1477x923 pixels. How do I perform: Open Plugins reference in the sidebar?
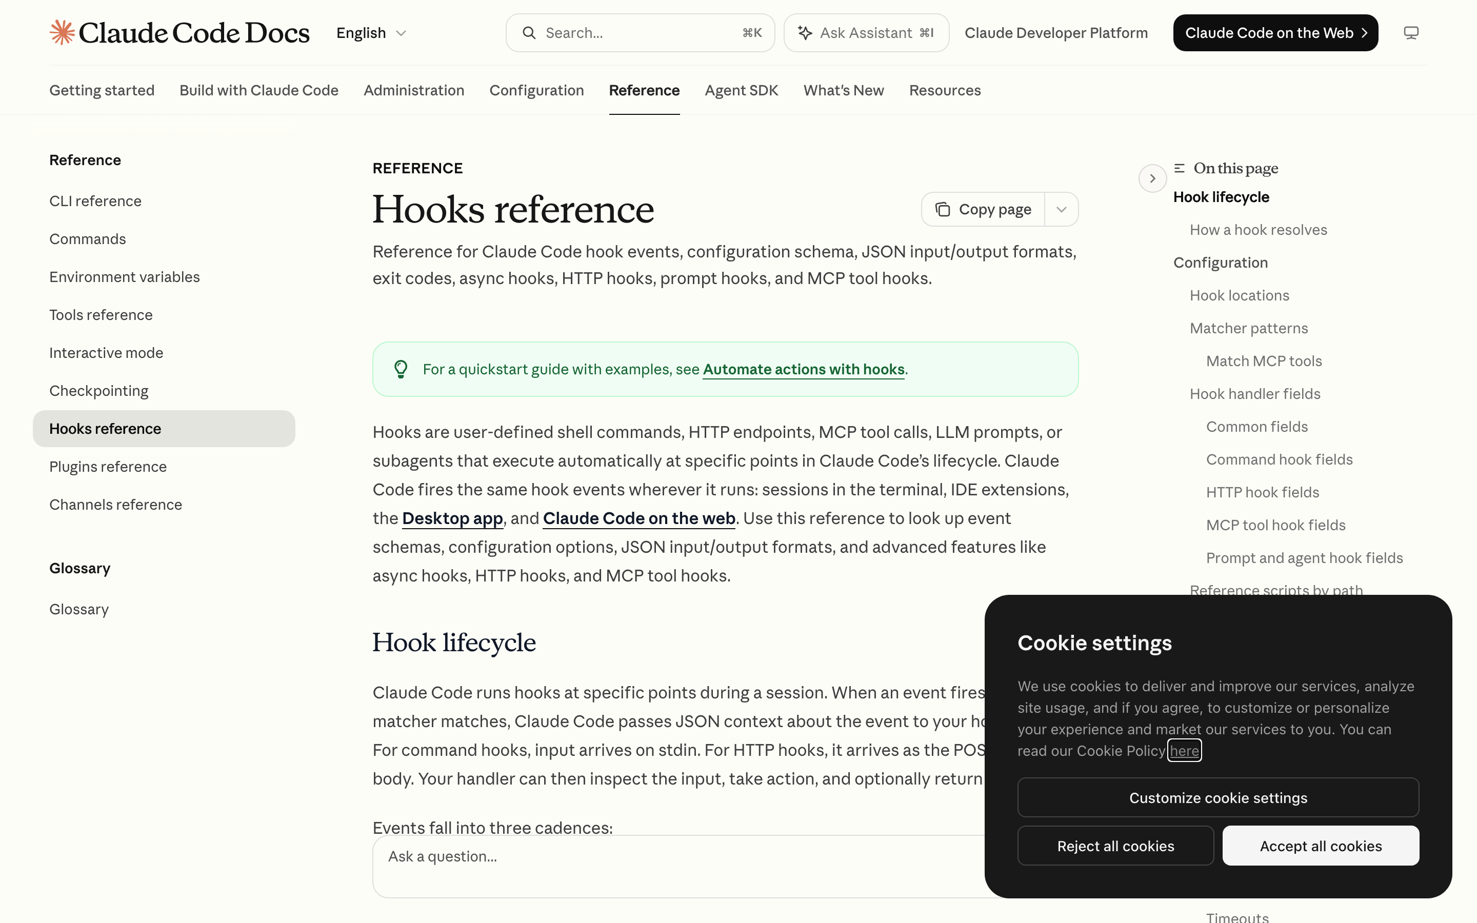[108, 467]
